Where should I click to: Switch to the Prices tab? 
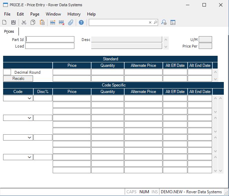pyautogui.click(x=9, y=31)
